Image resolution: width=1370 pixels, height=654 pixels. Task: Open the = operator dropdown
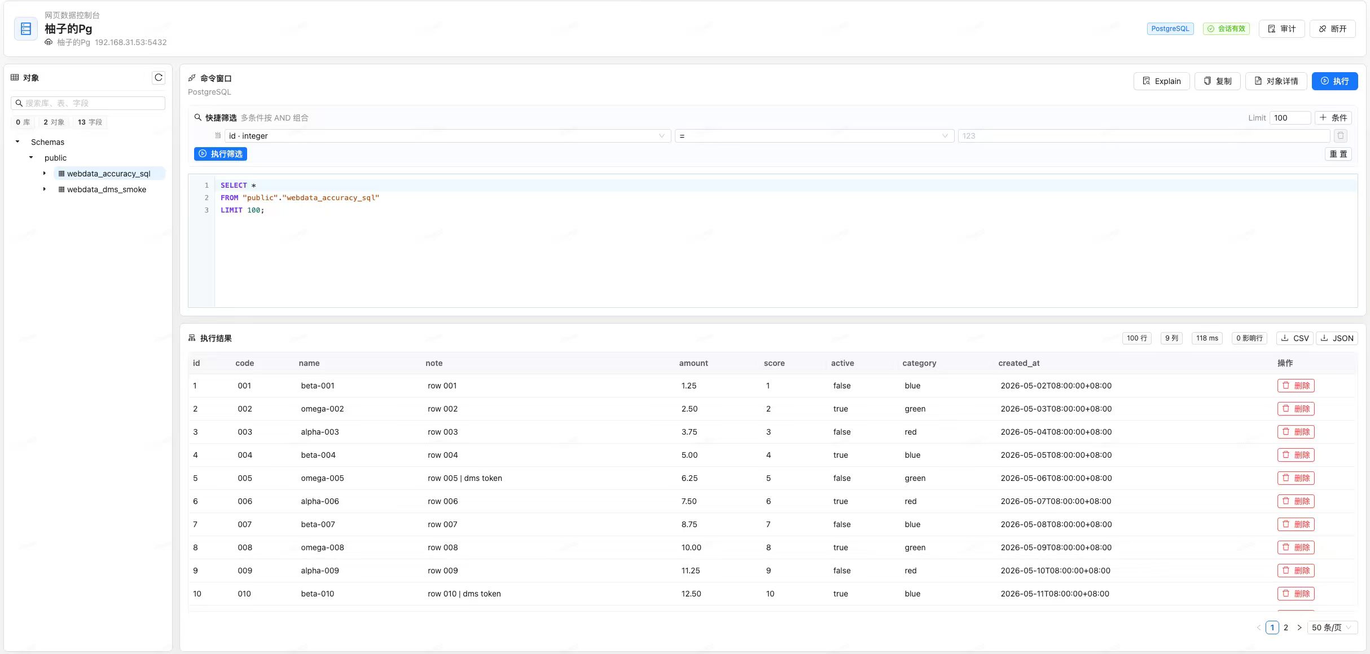tap(814, 136)
